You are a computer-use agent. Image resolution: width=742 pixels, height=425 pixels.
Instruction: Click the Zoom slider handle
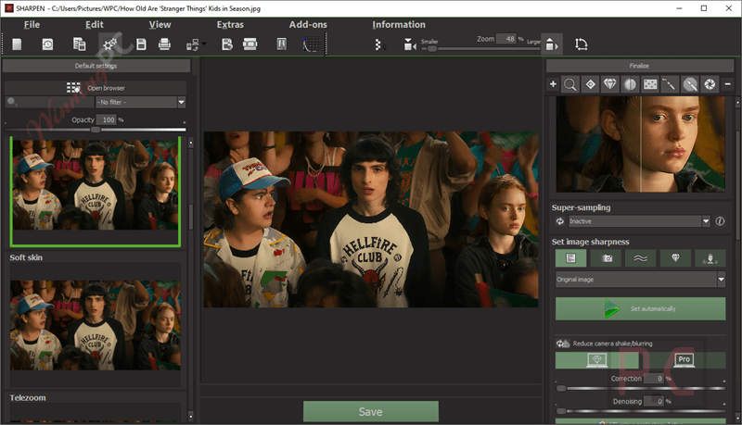pyautogui.click(x=432, y=49)
